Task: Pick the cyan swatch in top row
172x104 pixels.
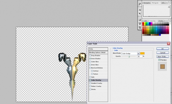Action: (x=148, y=23)
